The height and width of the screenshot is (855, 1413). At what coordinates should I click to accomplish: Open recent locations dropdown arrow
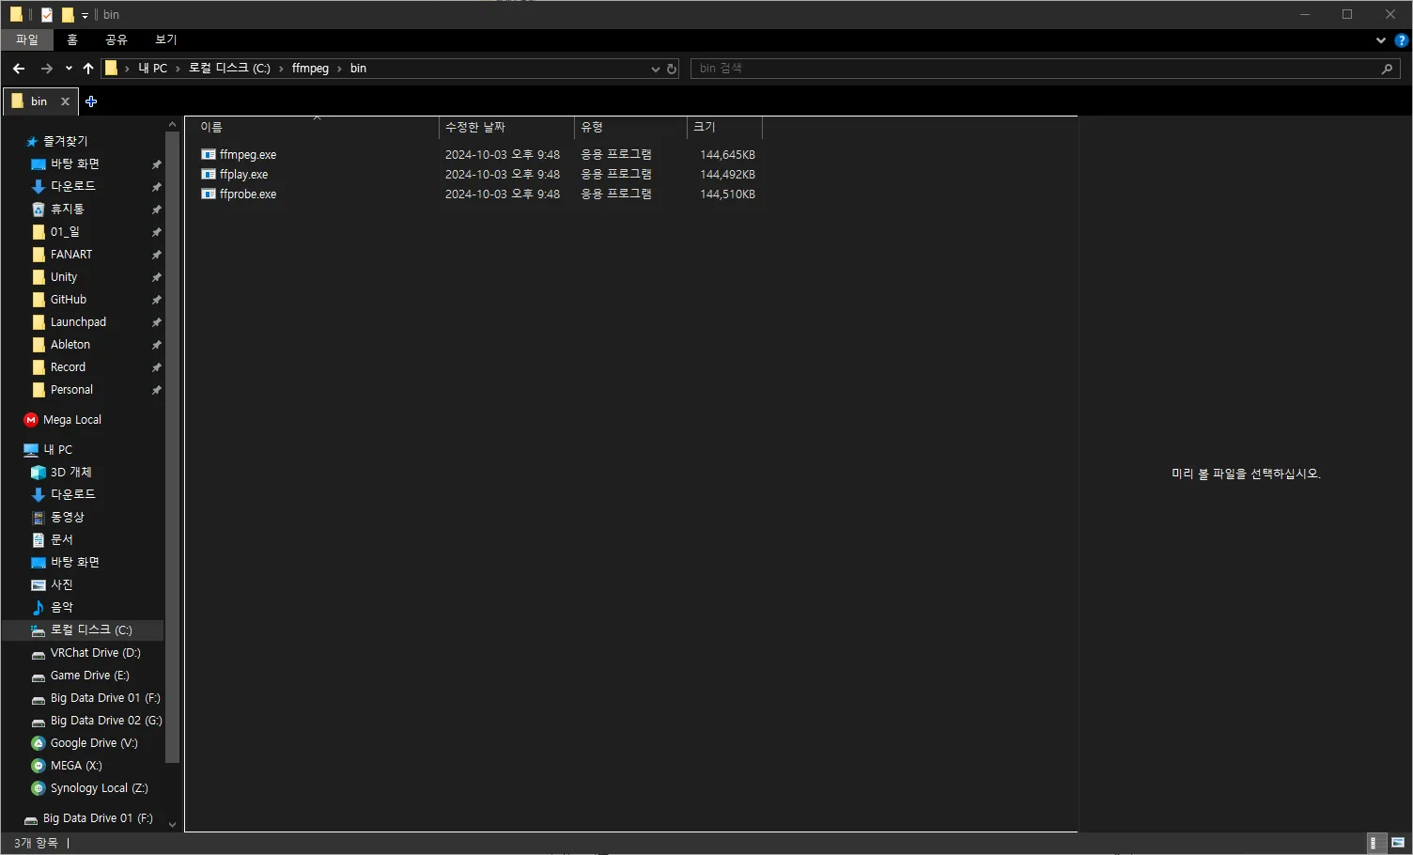(69, 69)
